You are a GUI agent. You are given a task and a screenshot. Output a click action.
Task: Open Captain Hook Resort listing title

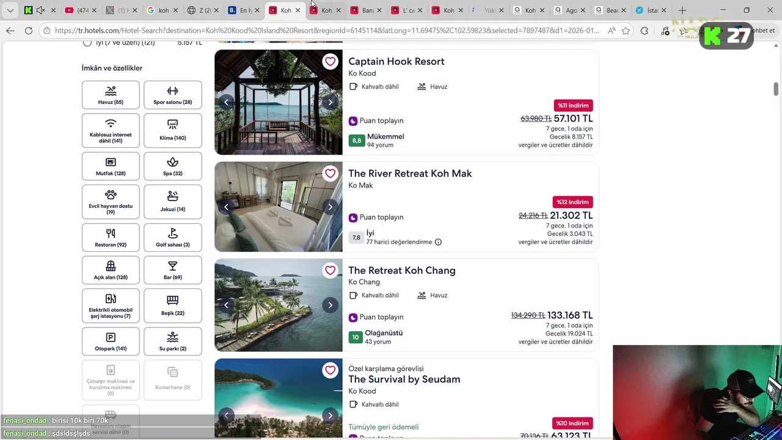coord(396,62)
